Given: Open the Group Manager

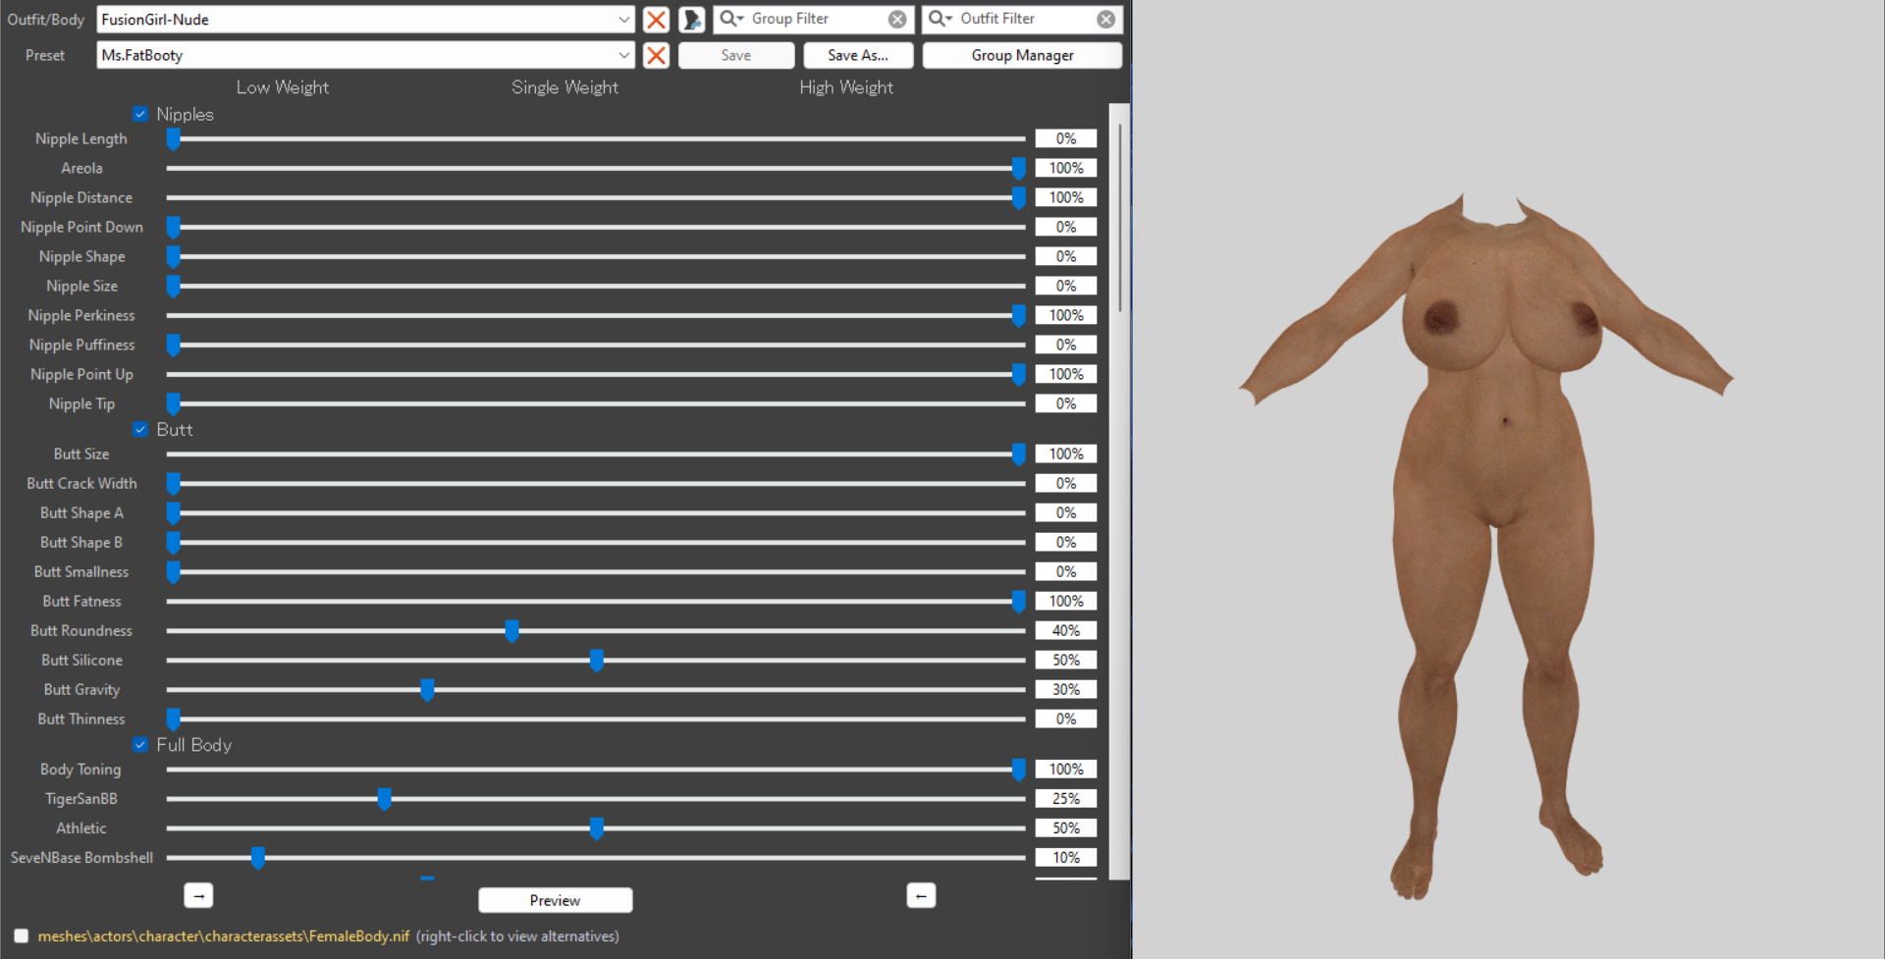Looking at the screenshot, I should pos(1022,55).
